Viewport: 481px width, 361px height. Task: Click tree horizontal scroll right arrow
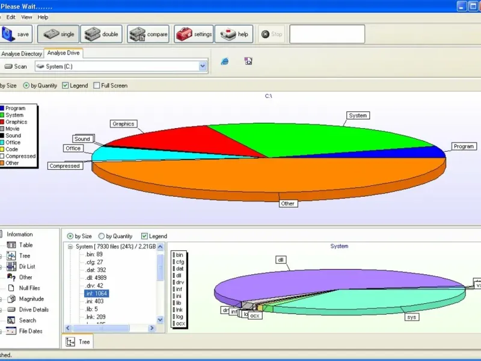[152, 328]
